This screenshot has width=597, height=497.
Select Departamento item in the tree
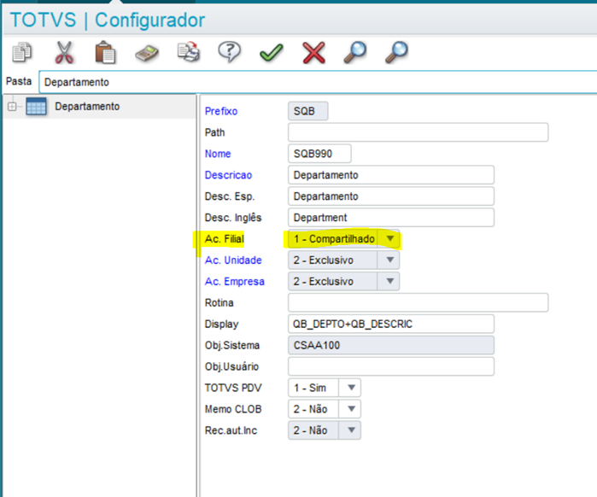tap(87, 106)
